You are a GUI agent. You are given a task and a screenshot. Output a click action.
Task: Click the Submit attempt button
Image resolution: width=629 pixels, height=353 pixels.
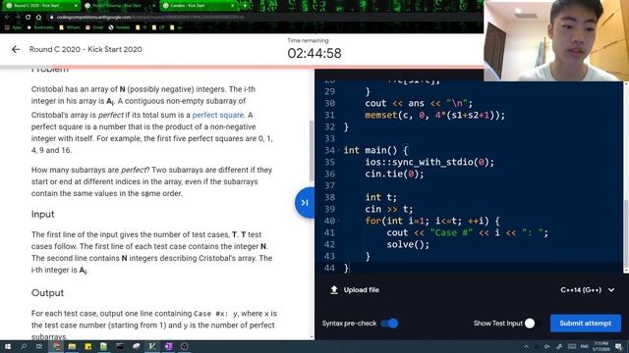586,323
